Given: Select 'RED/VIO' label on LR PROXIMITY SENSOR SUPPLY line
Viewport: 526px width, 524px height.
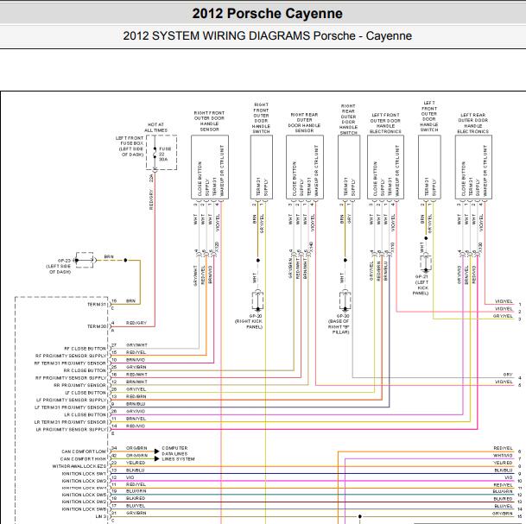Looking at the screenshot, I should pyautogui.click(x=136, y=426).
